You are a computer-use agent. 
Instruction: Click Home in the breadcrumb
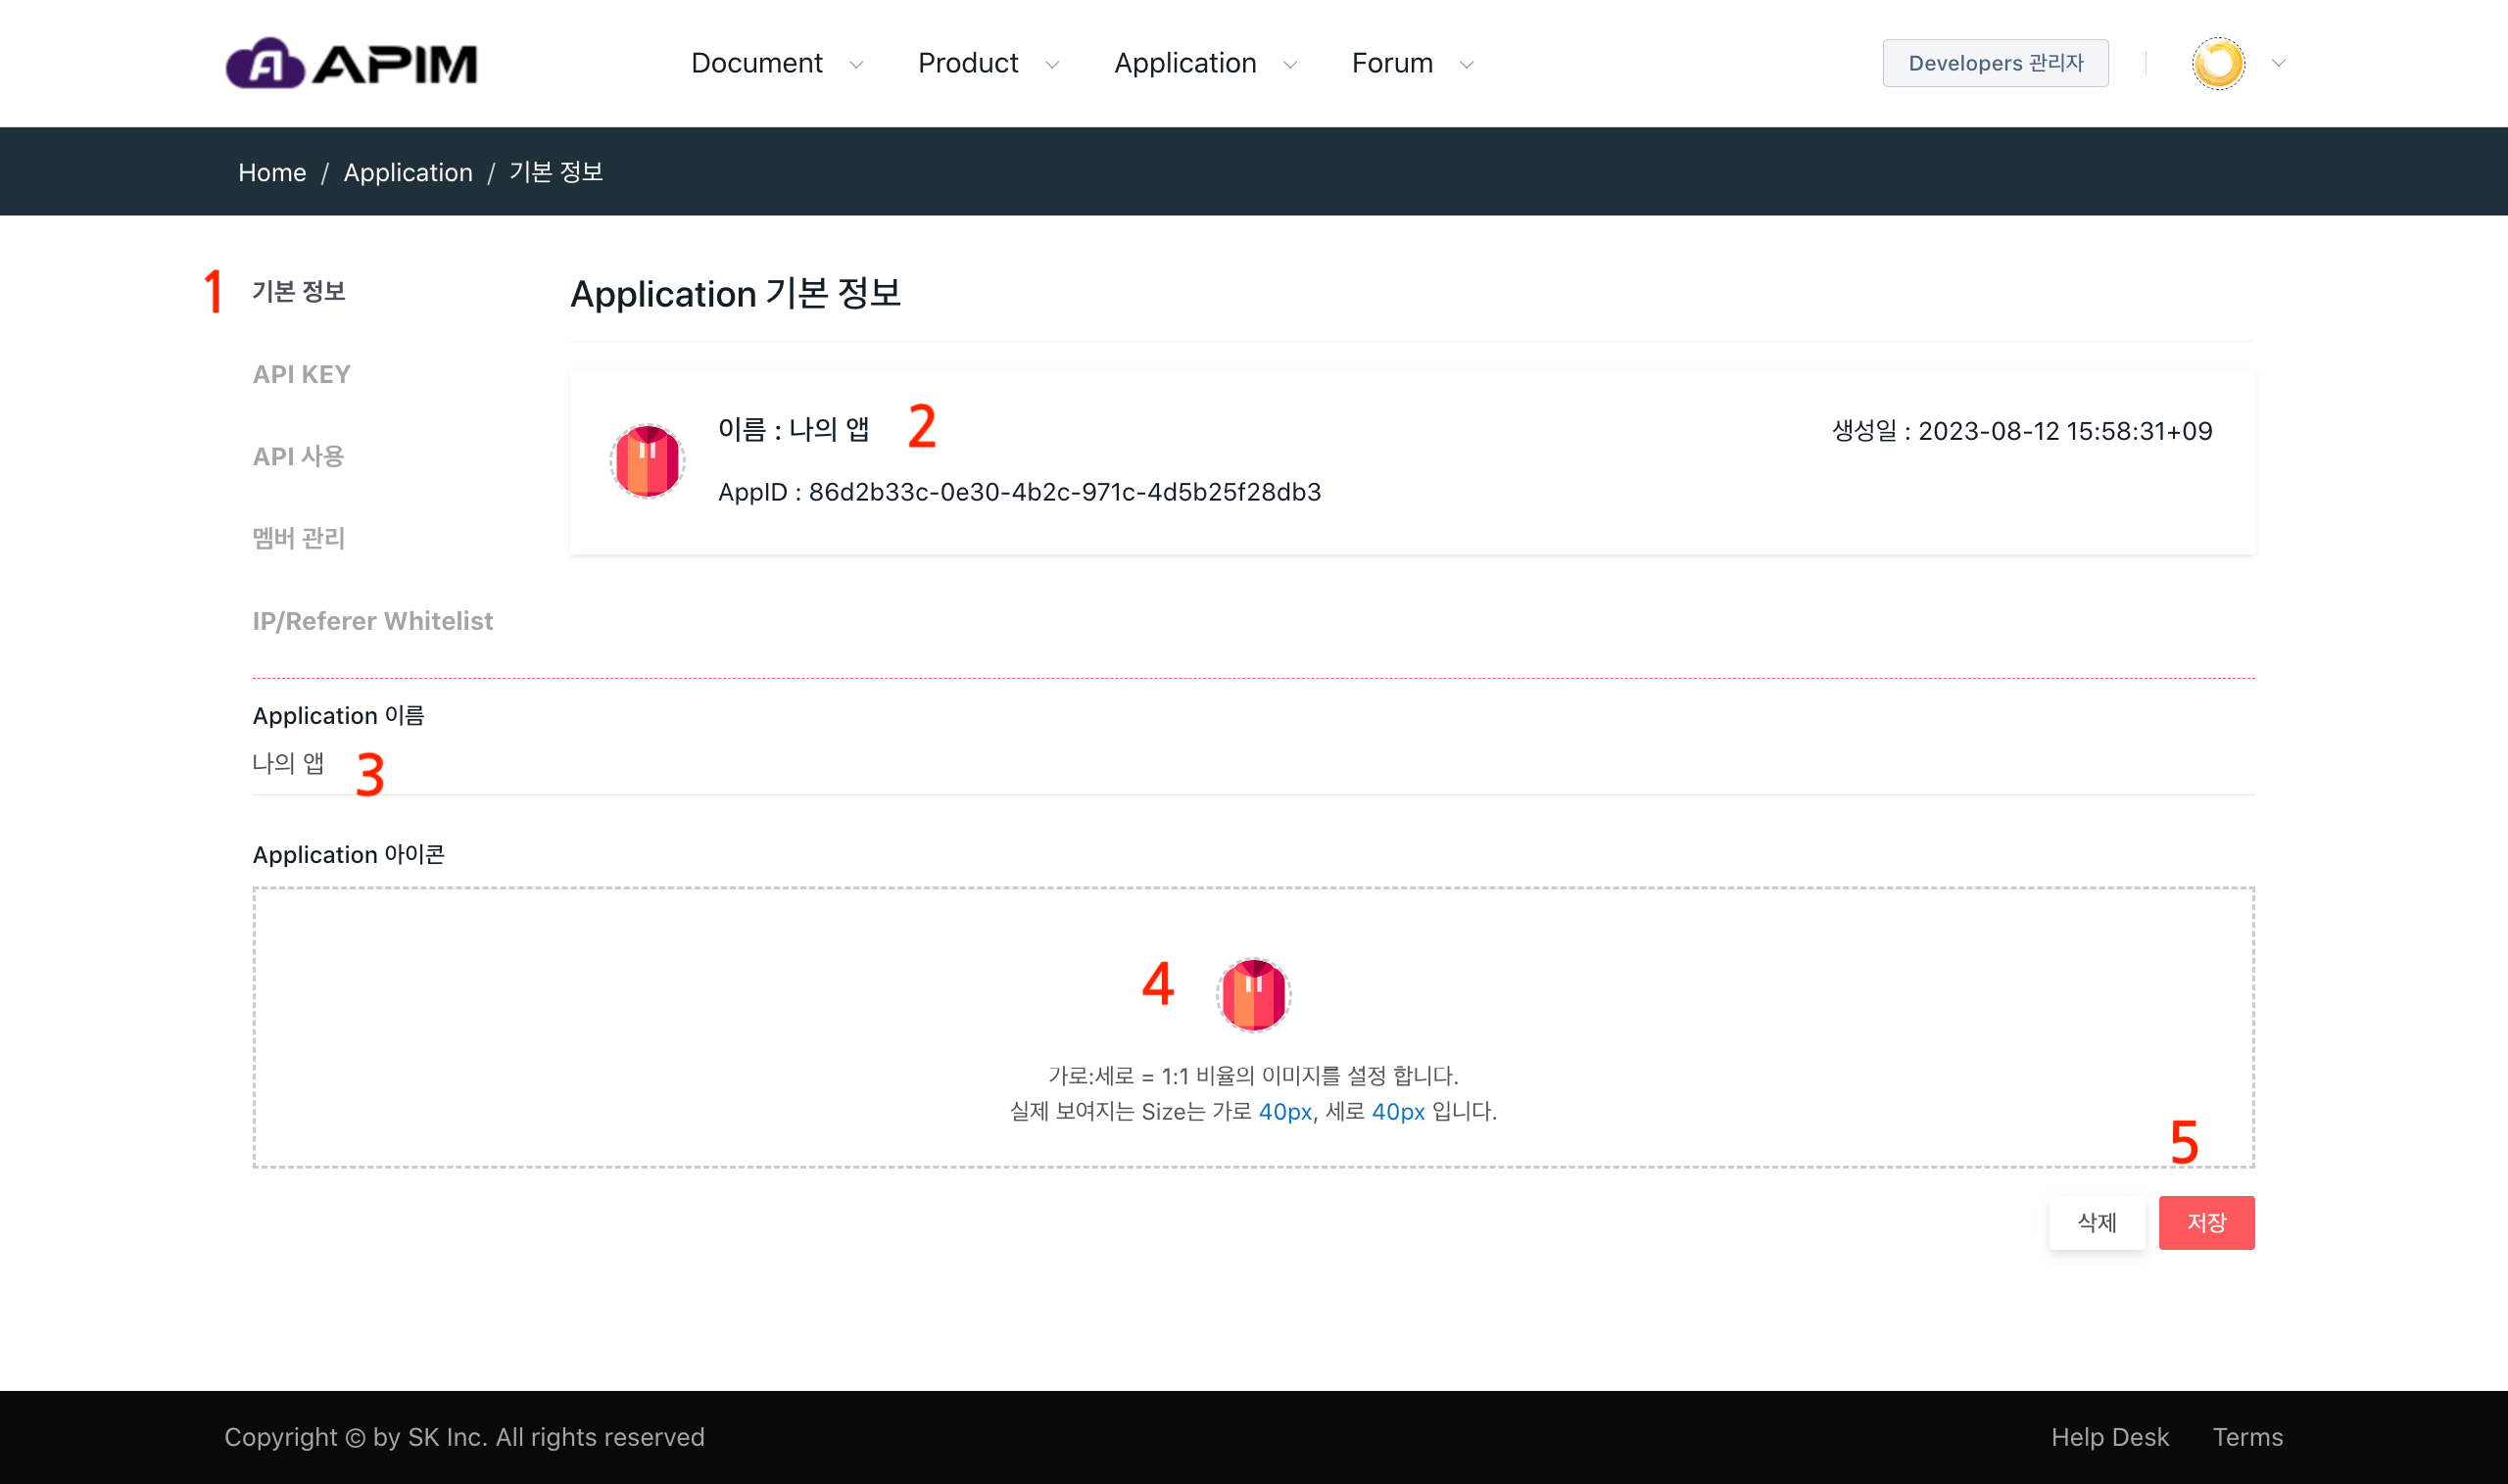coord(272,172)
